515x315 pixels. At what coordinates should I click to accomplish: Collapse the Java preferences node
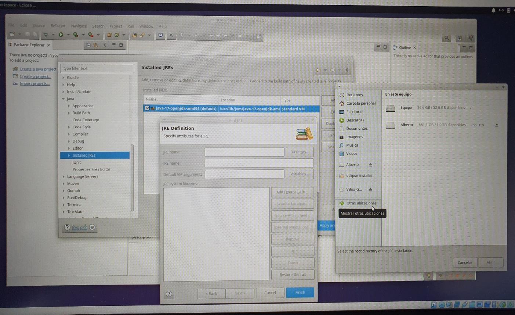(x=63, y=99)
